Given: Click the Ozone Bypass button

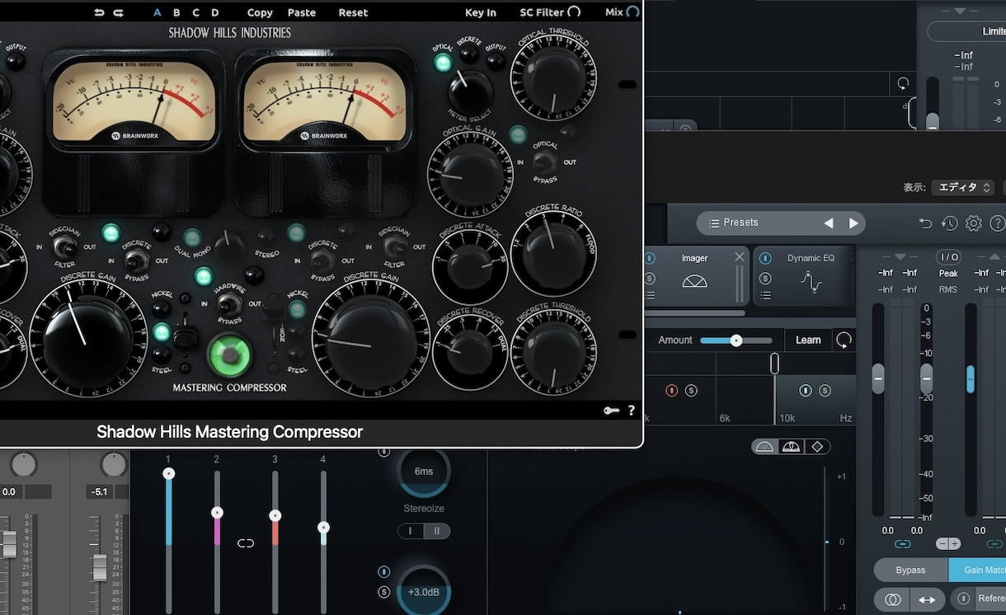Looking at the screenshot, I should (910, 570).
